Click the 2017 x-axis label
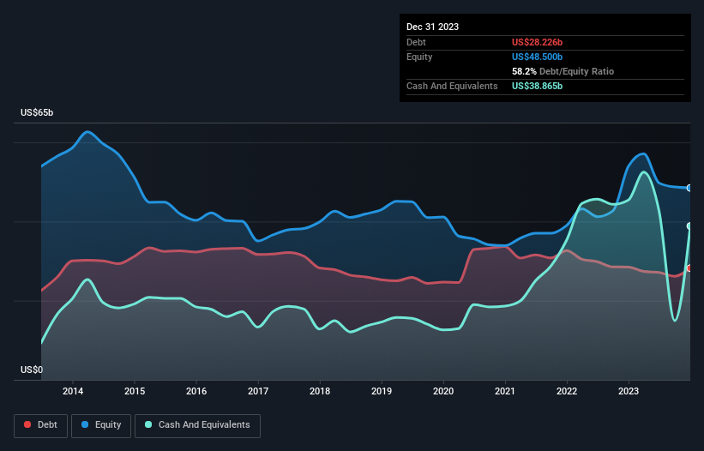The image size is (704, 451). coord(258,391)
